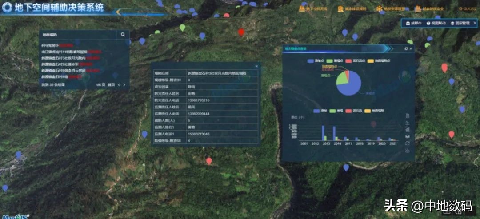Click phone number 15388219048 in the table
The width and height of the screenshot is (480, 219).
tap(199, 134)
